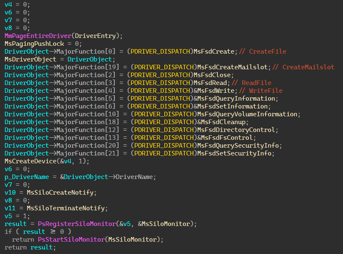Screen dimensions: 343x254
Task: Click the MsFsdQueryVolumeInformation handler
Action: pyautogui.click(x=248, y=114)
